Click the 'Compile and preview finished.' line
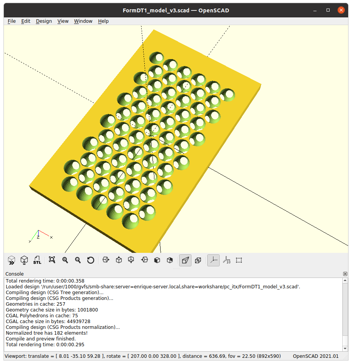352x364 pixels. 41,339
